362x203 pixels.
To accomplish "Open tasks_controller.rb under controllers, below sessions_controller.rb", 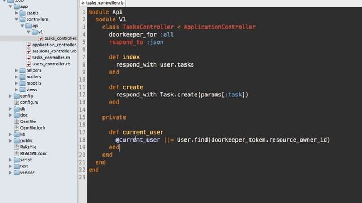I will [x=51, y=58].
